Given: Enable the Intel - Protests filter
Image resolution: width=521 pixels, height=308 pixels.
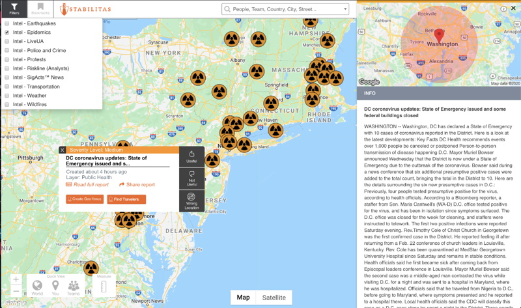Looking at the screenshot, I should coord(7,59).
